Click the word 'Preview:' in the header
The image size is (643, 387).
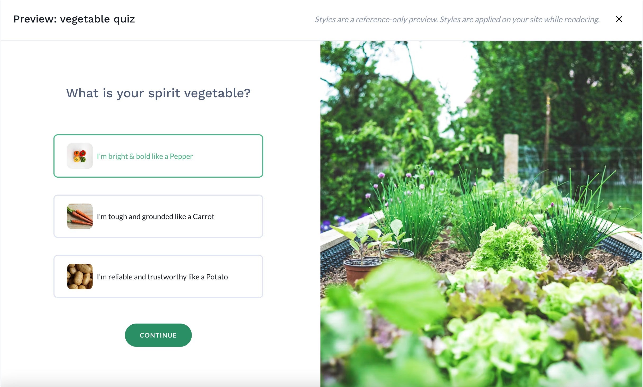tap(35, 19)
